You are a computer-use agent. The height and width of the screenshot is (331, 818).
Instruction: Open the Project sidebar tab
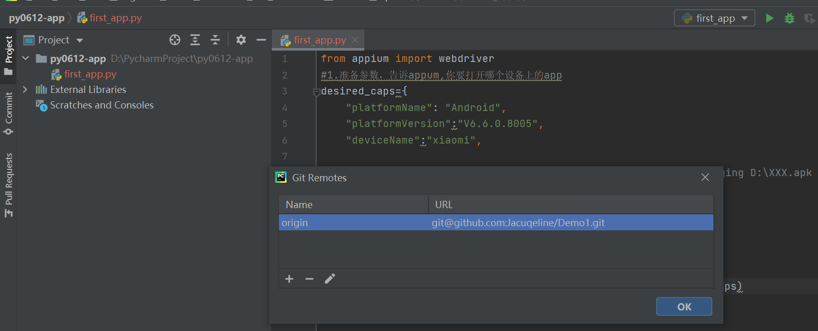point(8,55)
